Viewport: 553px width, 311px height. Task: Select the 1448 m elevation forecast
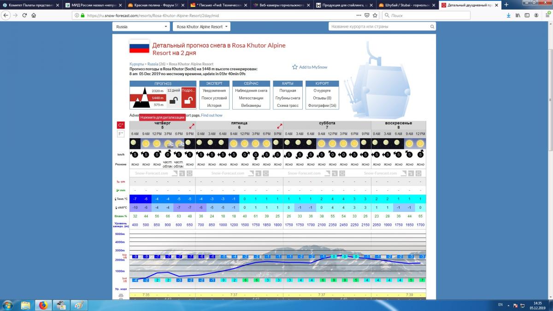coord(158,98)
